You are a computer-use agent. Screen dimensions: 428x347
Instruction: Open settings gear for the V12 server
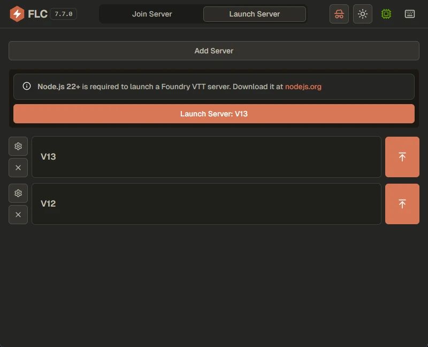[18, 193]
